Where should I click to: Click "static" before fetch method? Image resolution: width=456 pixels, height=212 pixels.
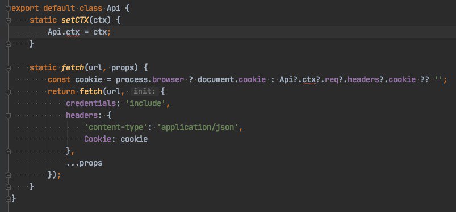click(43, 68)
